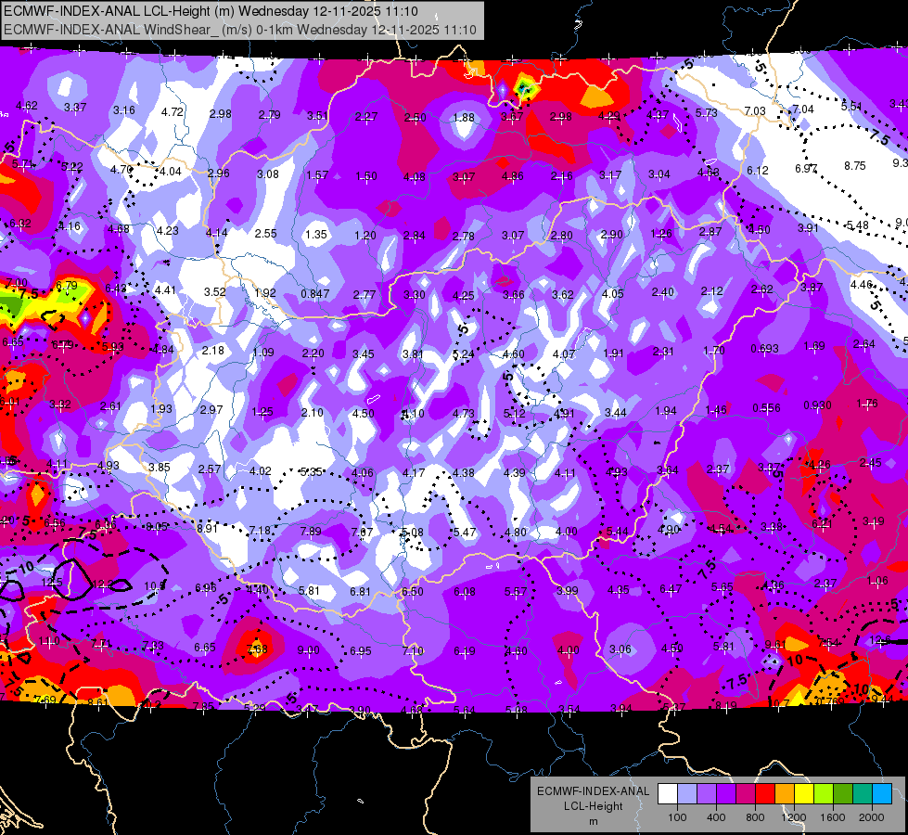Click the wind shear value '4.73'
This screenshot has height=835, width=908.
coord(463,413)
